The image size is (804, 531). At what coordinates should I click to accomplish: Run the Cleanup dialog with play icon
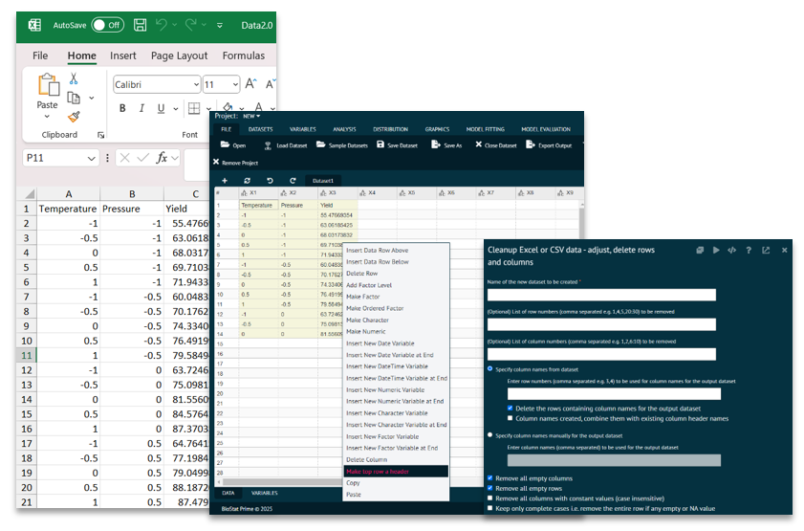pyautogui.click(x=715, y=250)
